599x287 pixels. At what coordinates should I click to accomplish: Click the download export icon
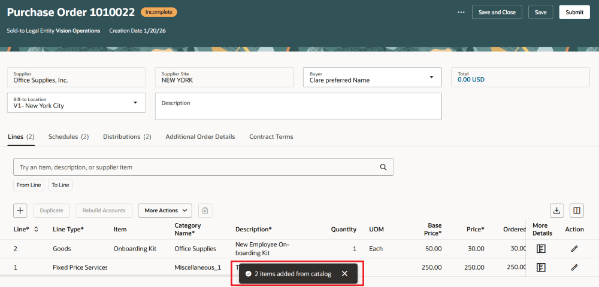pyautogui.click(x=557, y=210)
